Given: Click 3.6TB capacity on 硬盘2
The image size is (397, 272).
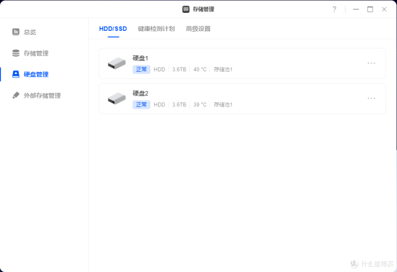Looking at the screenshot, I should [x=179, y=104].
